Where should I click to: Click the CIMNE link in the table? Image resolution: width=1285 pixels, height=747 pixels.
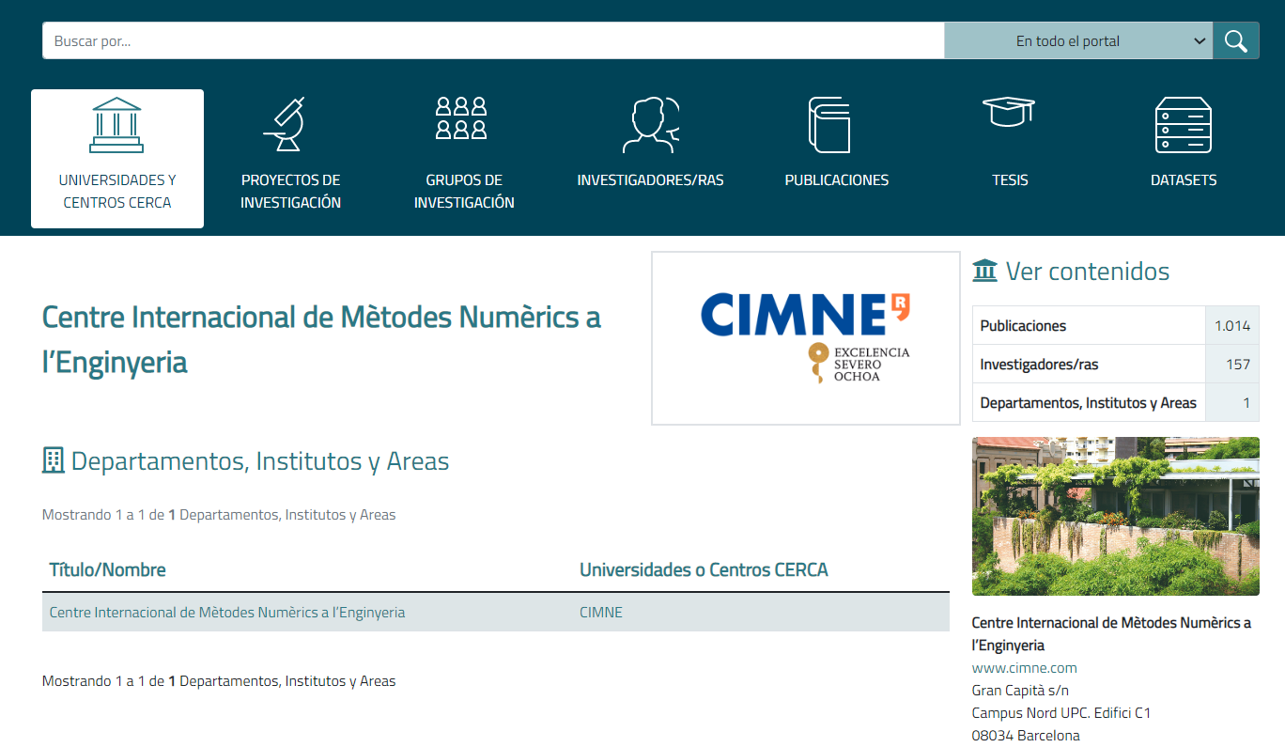pyautogui.click(x=601, y=613)
